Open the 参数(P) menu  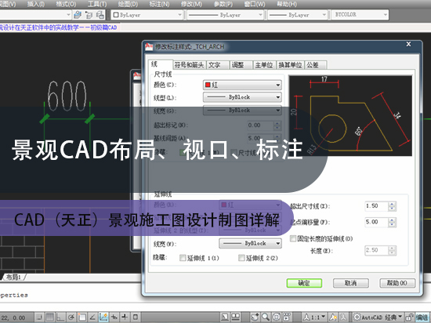pos(223,4)
